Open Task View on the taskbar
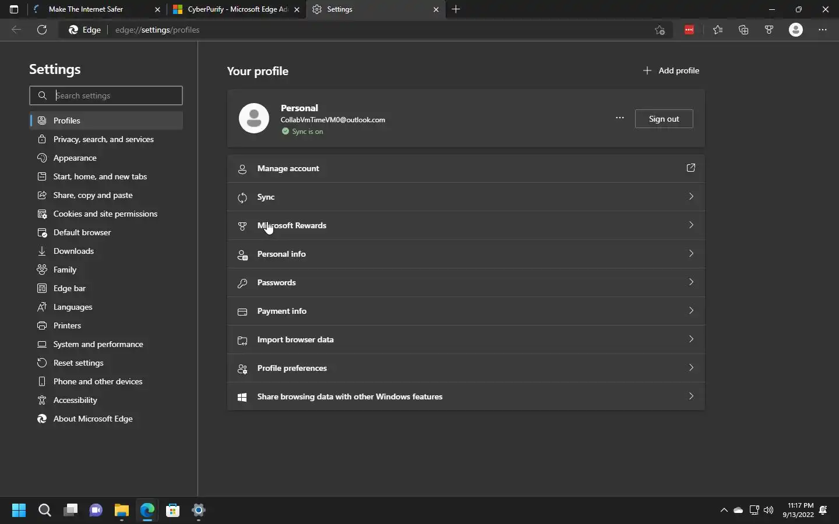839x524 pixels. 70,511
